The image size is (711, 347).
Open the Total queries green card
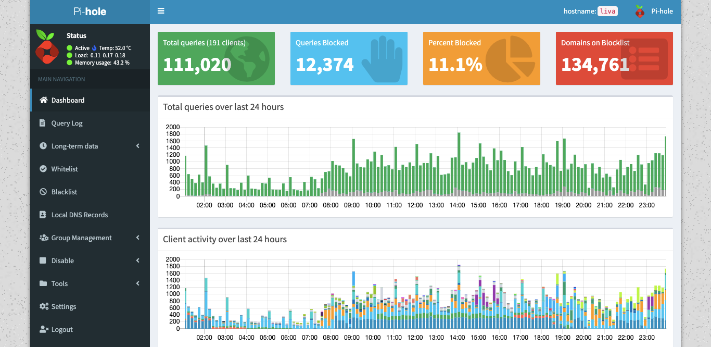coord(216,58)
